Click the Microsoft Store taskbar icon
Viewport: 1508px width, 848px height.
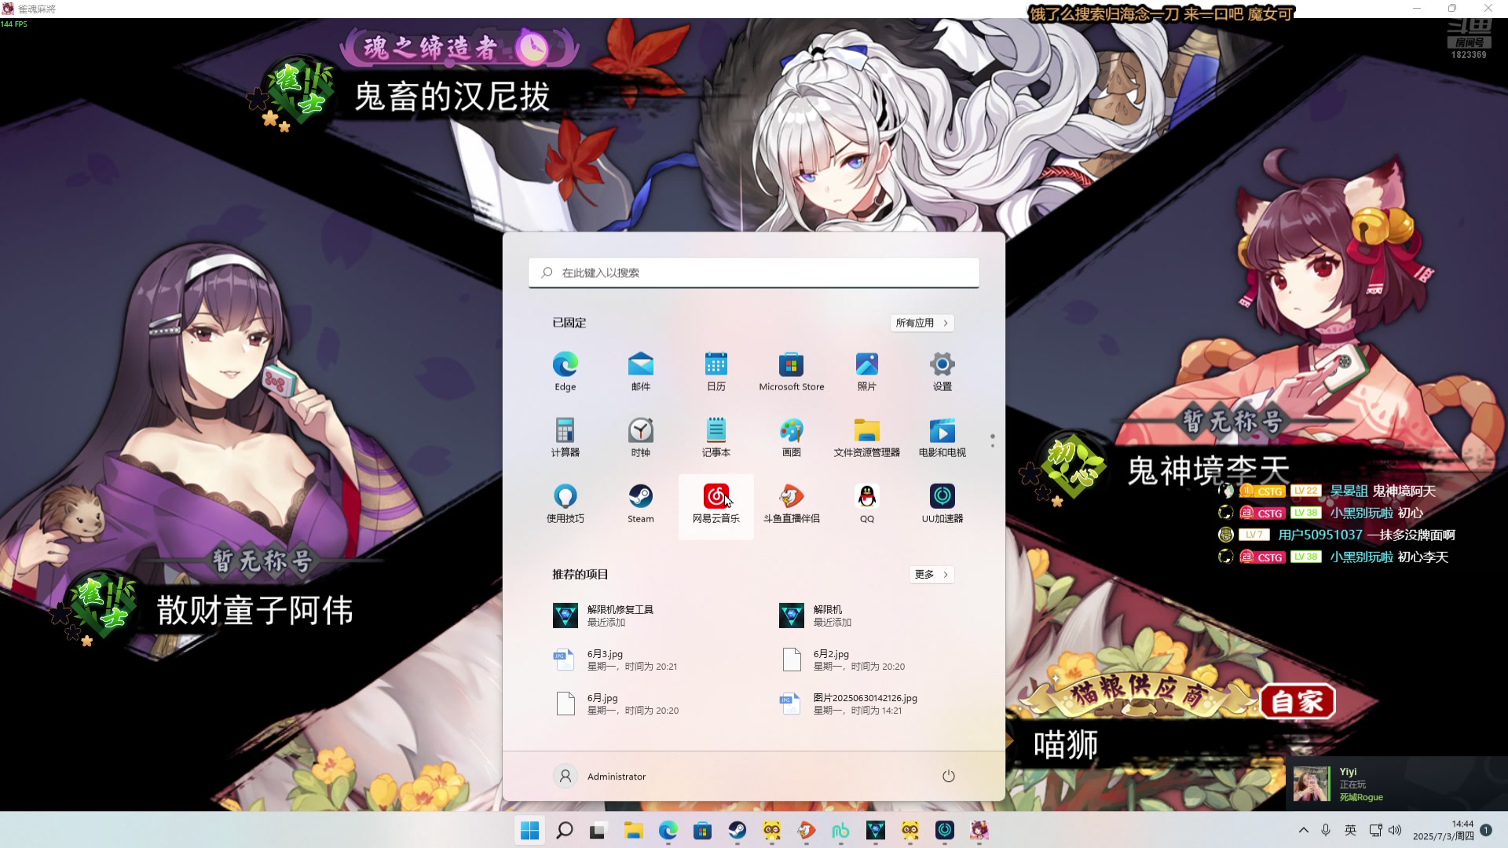[x=702, y=830]
